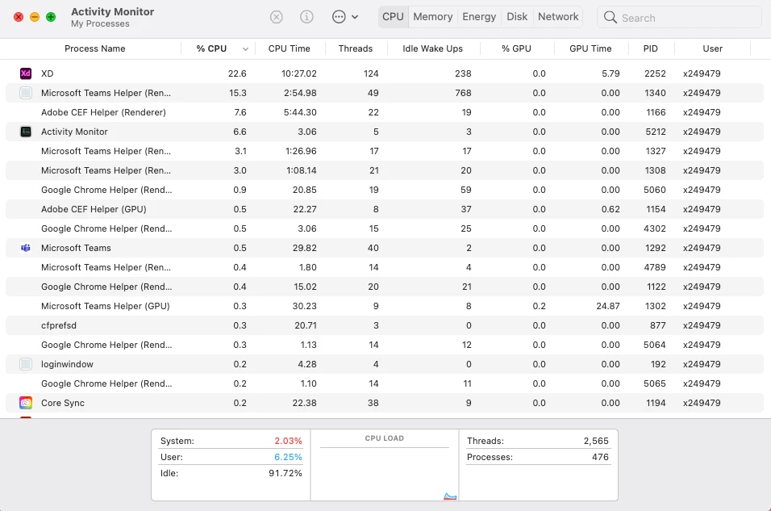Select Adobe CEF Helper (Renderer) row
Viewport: 771px width, 511px height.
click(385, 112)
